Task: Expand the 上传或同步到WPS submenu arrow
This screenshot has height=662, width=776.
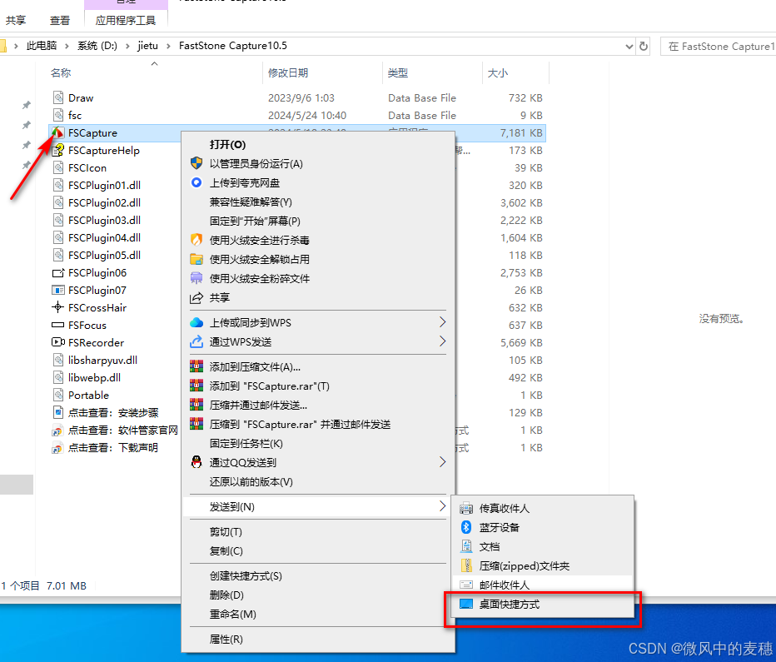Action: 442,322
